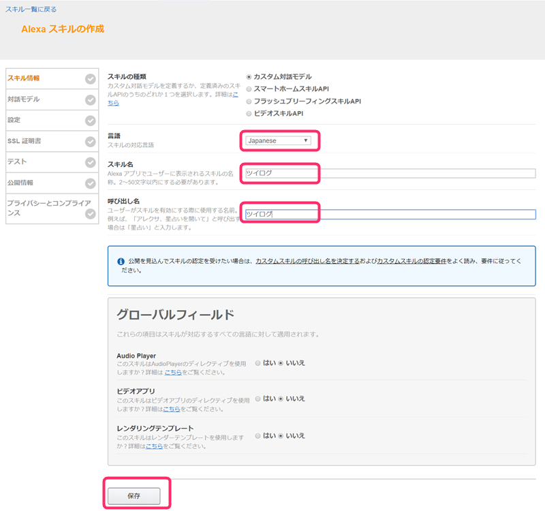This screenshot has height=511, width=545.
Task: Choose いいえ for ビデオアプリ
Action: point(281,399)
